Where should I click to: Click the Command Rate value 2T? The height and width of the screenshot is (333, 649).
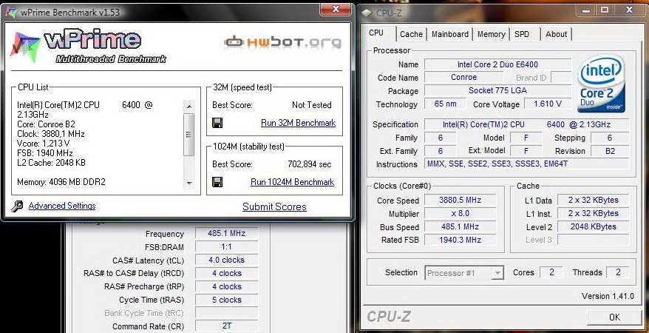click(226, 326)
